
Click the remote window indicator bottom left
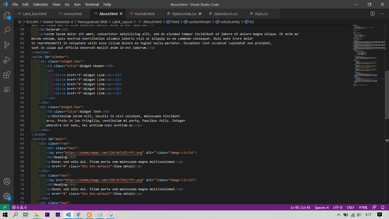[5, 207]
